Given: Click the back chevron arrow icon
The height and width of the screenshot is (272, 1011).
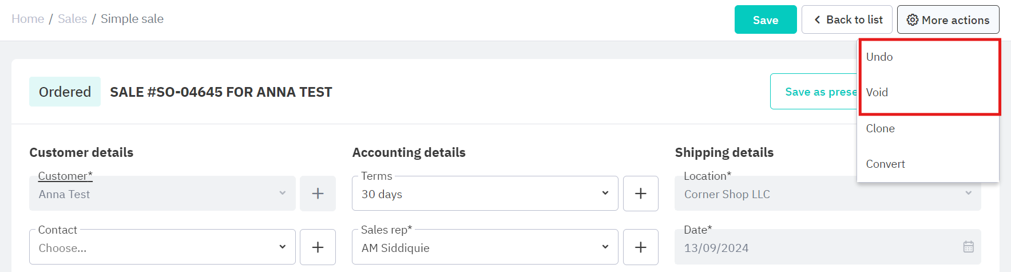Looking at the screenshot, I should click(817, 20).
